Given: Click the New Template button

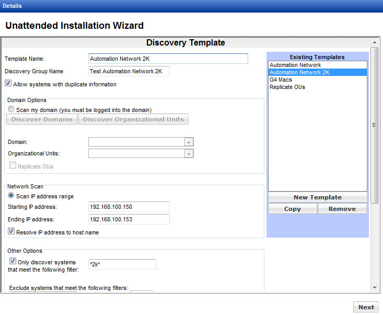Looking at the screenshot, I should tap(317, 197).
